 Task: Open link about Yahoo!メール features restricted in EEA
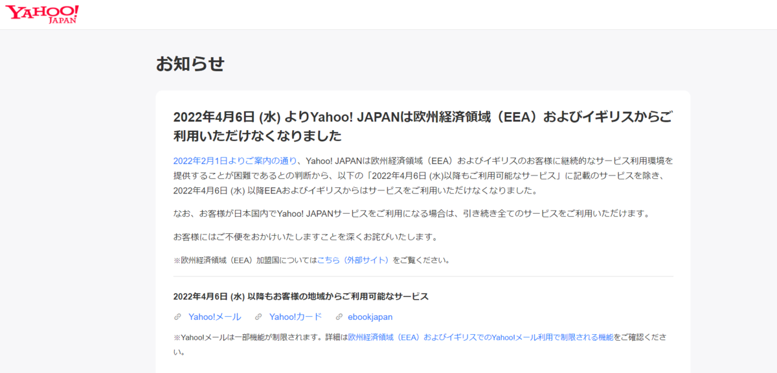(480, 337)
